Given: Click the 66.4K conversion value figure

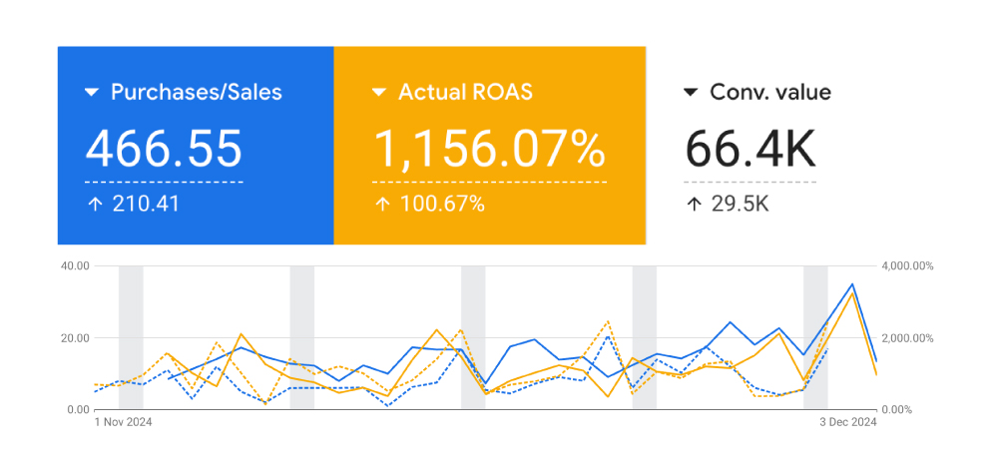Looking at the screenshot, I should click(x=750, y=150).
